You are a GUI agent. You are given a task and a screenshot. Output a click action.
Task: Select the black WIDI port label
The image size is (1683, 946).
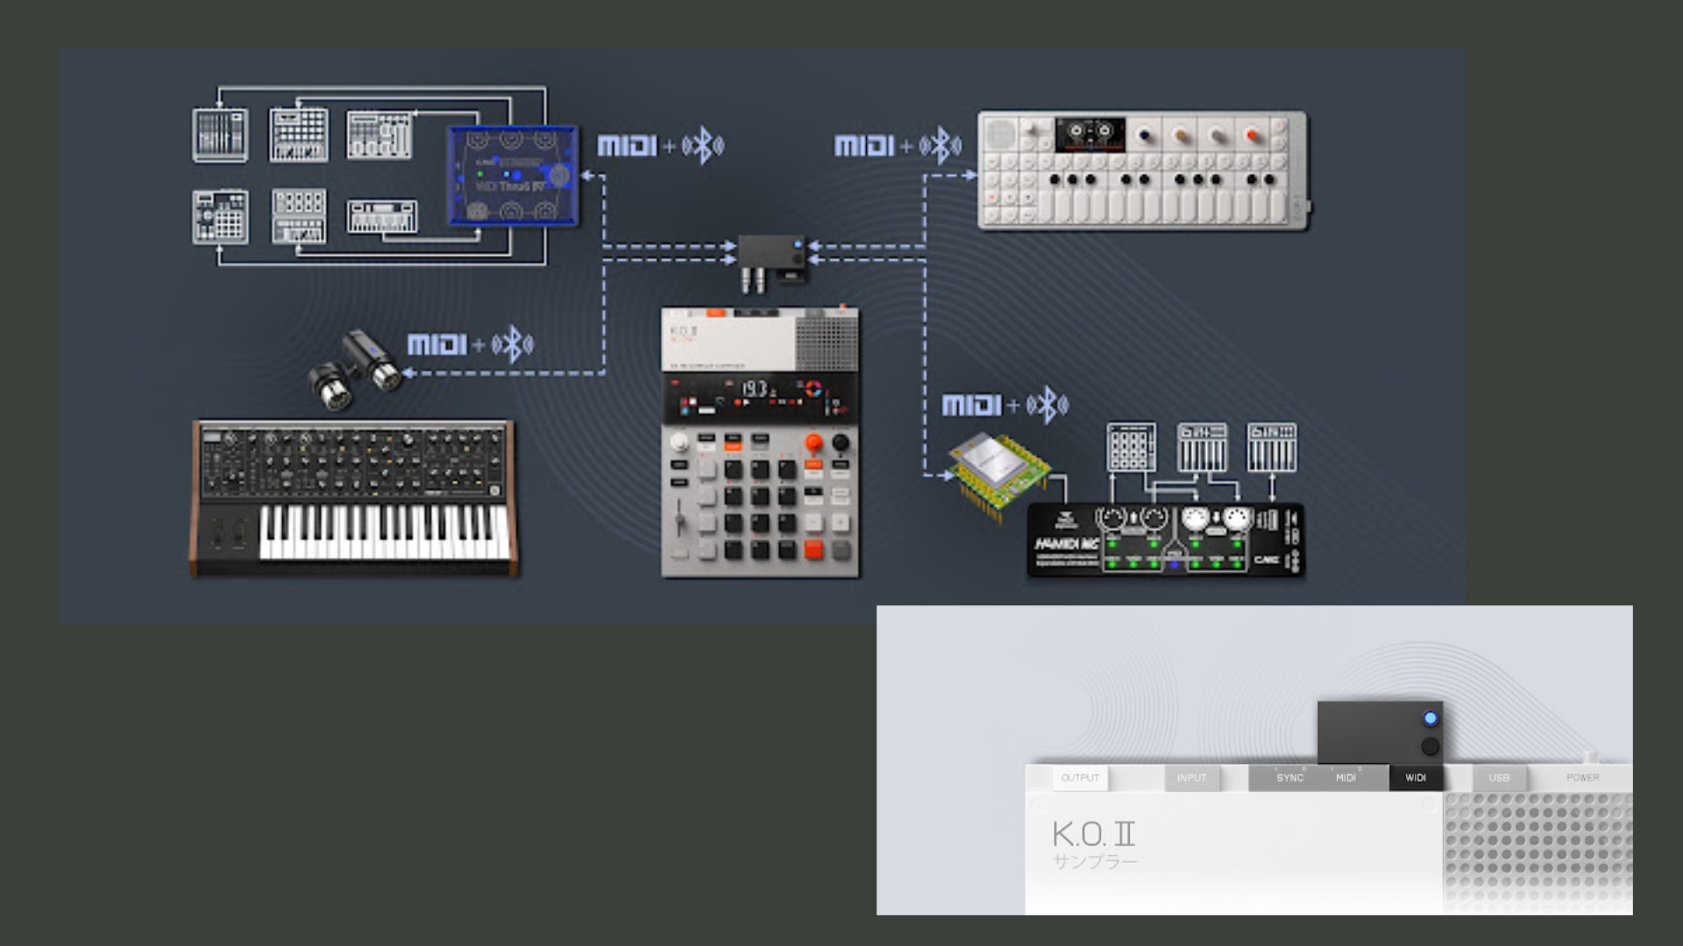1415,778
